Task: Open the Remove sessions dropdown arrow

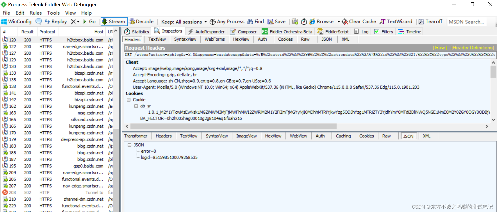Action: pyautogui.click(x=78, y=22)
